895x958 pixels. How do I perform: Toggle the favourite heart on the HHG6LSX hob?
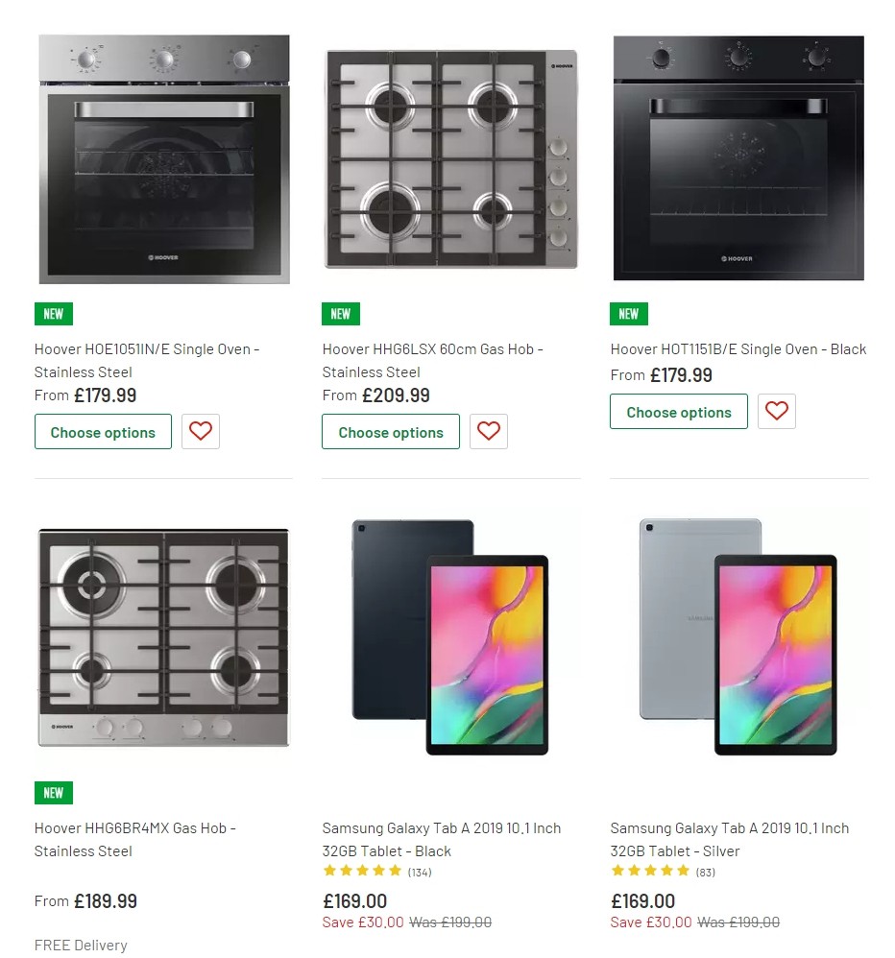489,431
